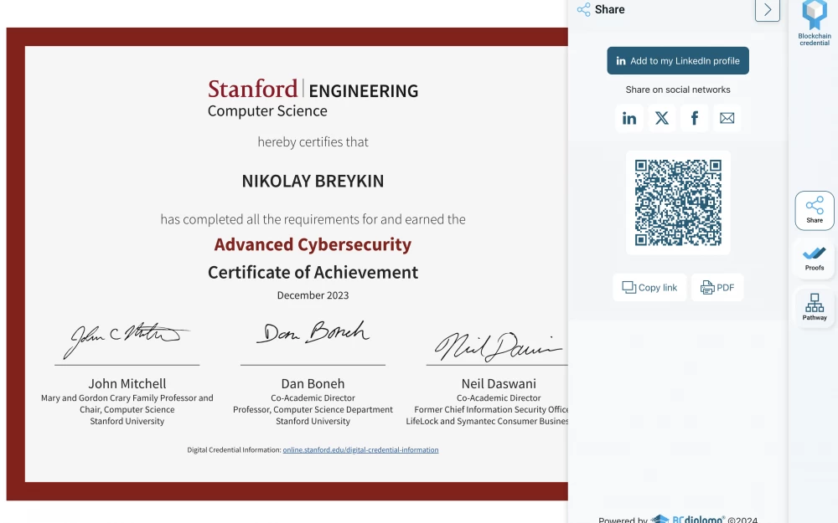Viewport: 838px width, 523px height.
Task: Open the Proofs sidebar tab
Action: click(x=815, y=259)
